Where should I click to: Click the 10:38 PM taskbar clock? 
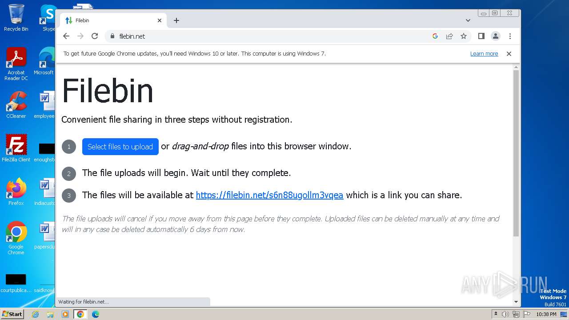pos(546,314)
